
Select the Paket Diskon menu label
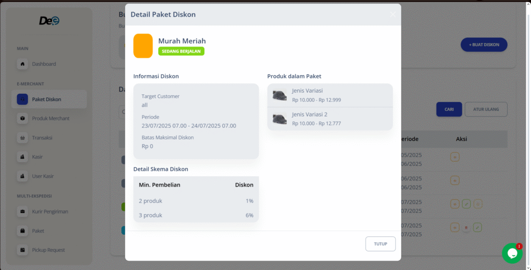click(47, 100)
